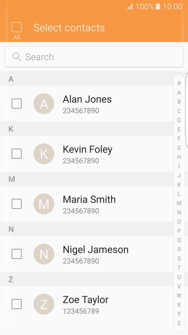Click Zoe Taylor's Z avatar icon
This screenshot has height=335, width=188.
[44, 304]
